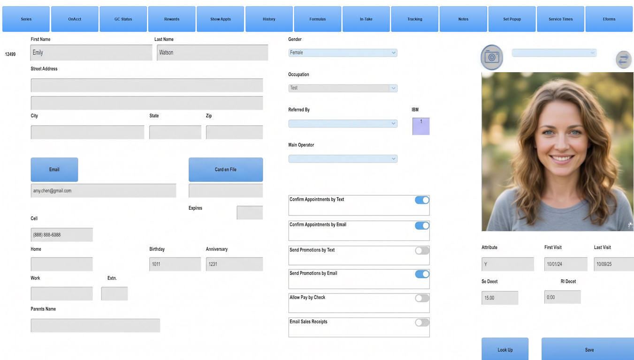
Task: Click the Anniversary field
Action: [x=234, y=264]
